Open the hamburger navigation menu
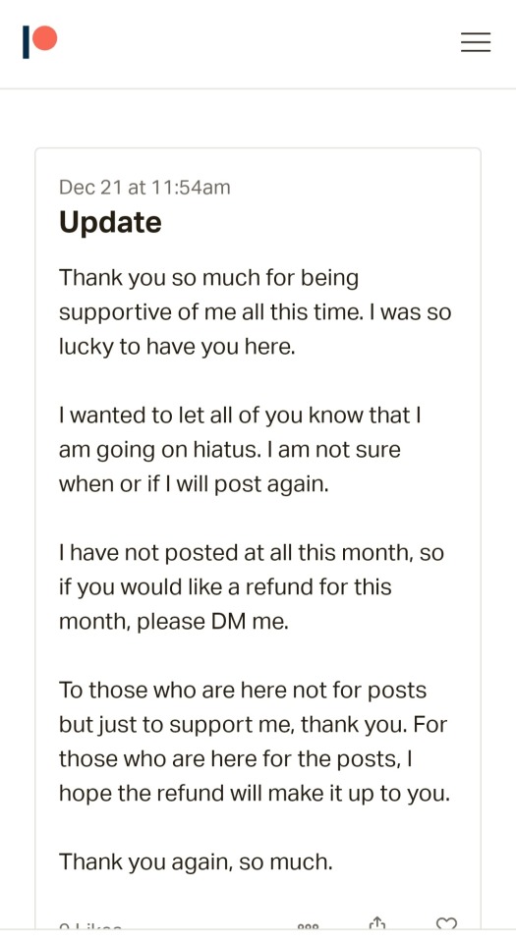 click(476, 42)
